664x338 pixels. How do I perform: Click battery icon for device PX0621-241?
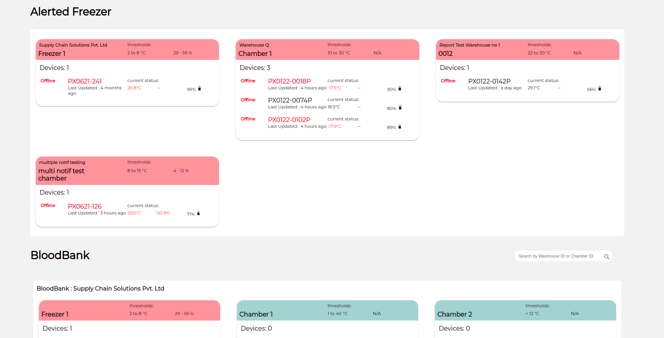pos(200,89)
